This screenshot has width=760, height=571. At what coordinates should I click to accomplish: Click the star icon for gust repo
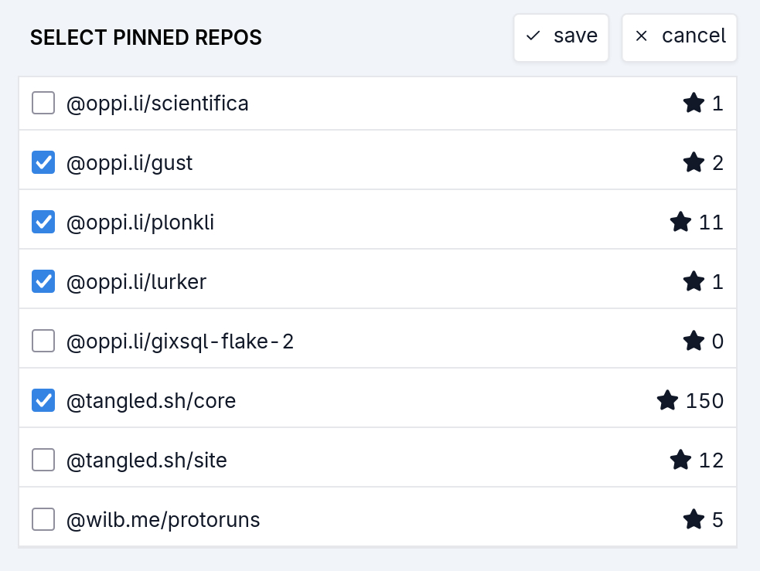[x=694, y=162]
